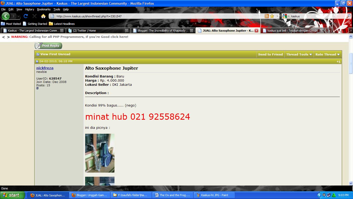Open the naufal's folder taskbar window
Viewport: 353px width, 199px height.
click(x=132, y=195)
